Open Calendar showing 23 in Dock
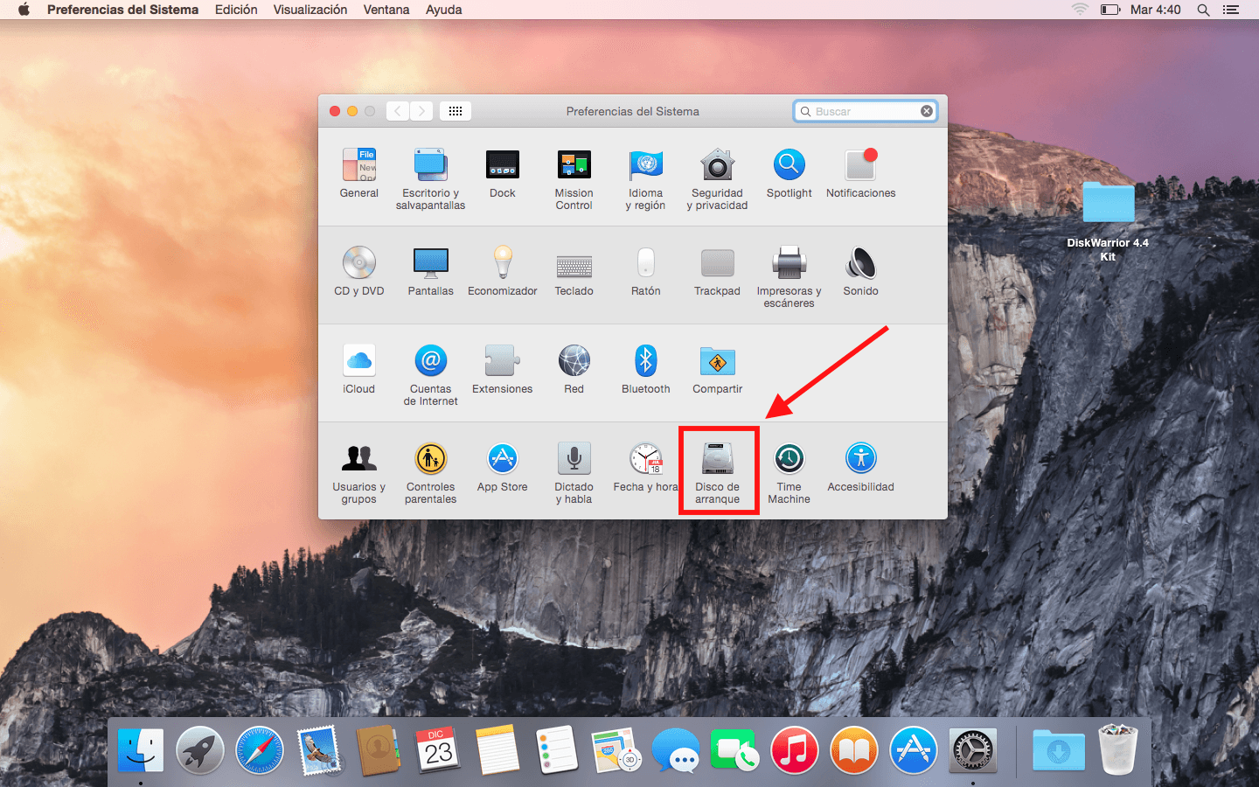Image resolution: width=1259 pixels, height=787 pixels. tap(438, 750)
